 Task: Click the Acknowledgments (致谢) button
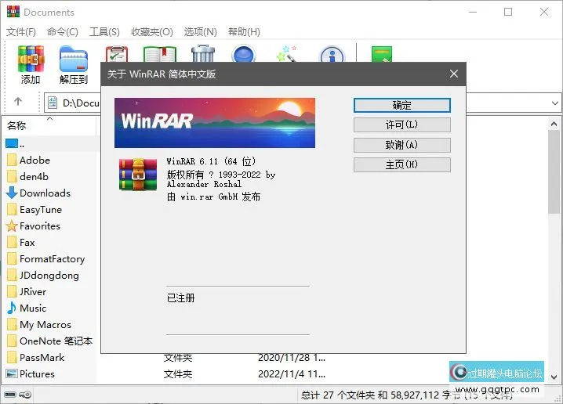(401, 145)
